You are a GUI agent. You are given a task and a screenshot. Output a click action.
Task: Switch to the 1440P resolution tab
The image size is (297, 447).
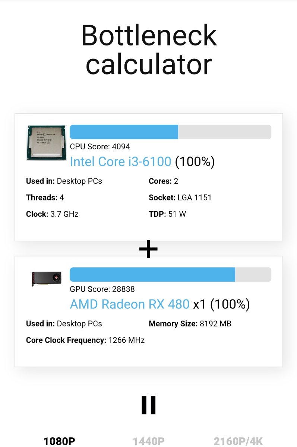coord(149,441)
